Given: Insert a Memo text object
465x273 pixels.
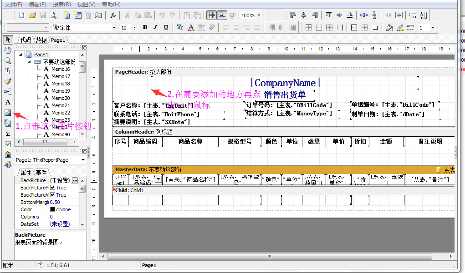Looking at the screenshot, I should 8,102.
